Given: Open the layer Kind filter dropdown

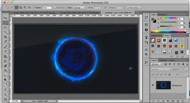Looking at the screenshot, I should pyautogui.click(x=157, y=64).
